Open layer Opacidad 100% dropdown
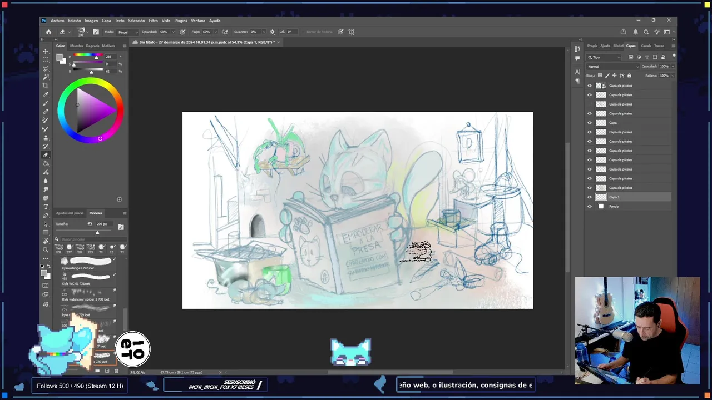712x400 pixels. 673,66
